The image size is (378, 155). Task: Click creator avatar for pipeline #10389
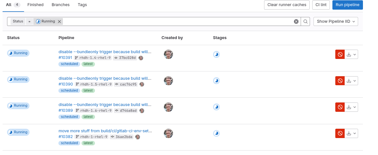click(168, 107)
